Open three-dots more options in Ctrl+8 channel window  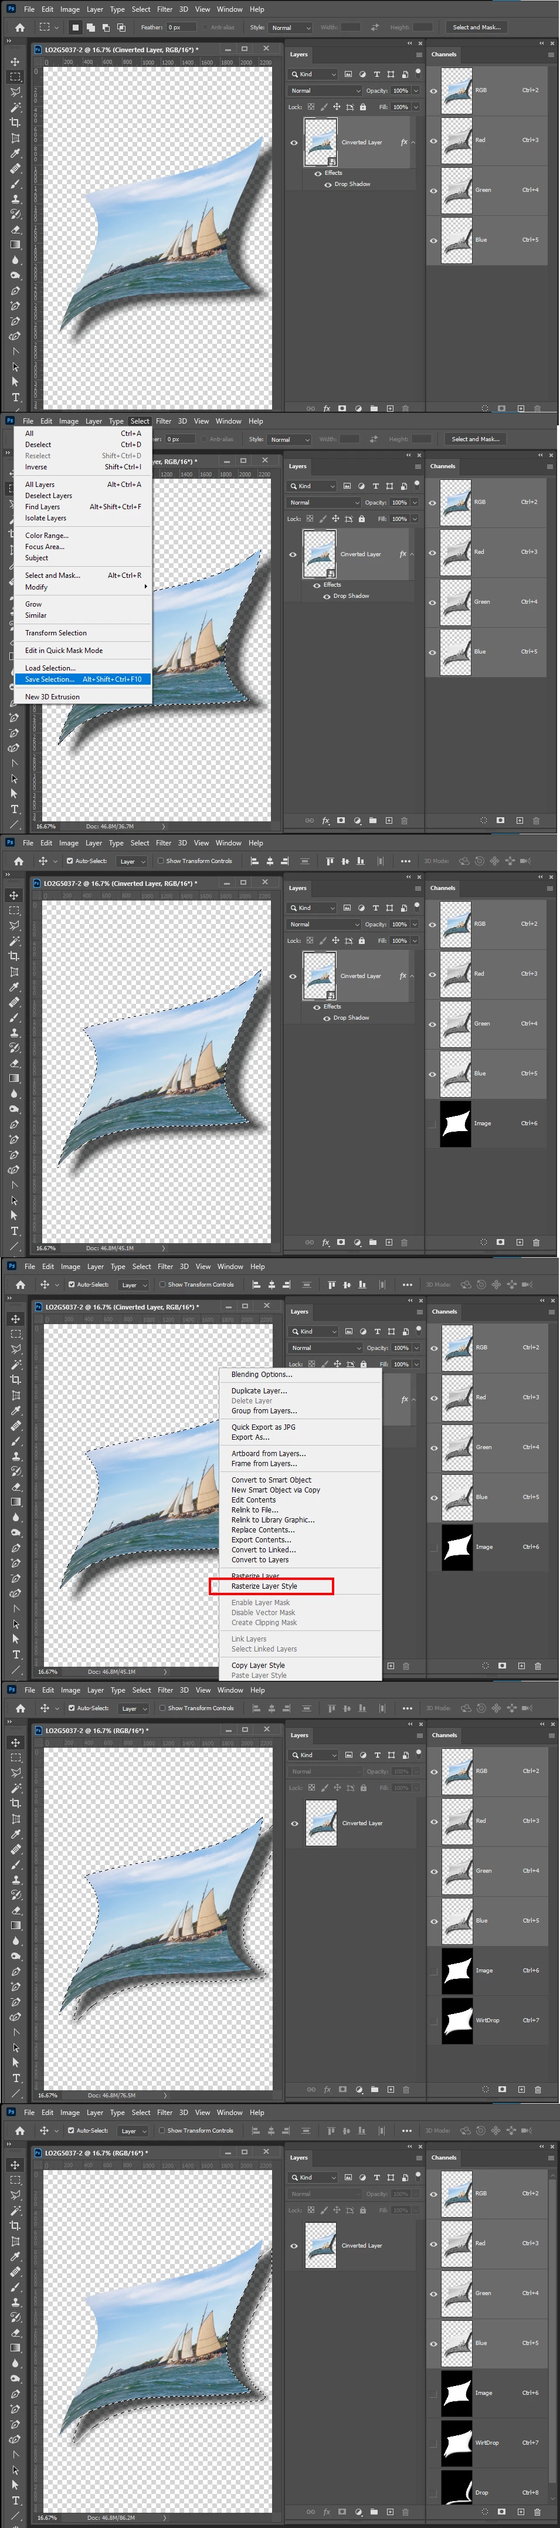(x=407, y=2131)
